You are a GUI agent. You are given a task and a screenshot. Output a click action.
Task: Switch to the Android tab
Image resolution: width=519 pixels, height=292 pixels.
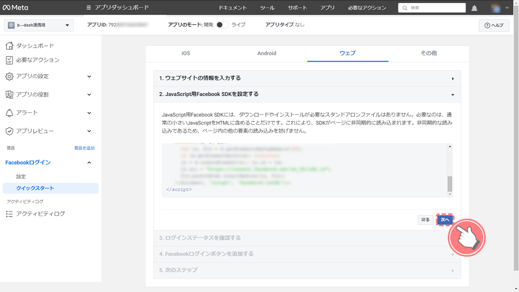[x=267, y=53]
